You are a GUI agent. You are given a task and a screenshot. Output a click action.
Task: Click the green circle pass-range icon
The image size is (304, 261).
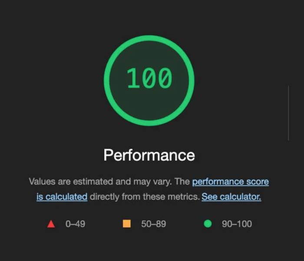(208, 224)
